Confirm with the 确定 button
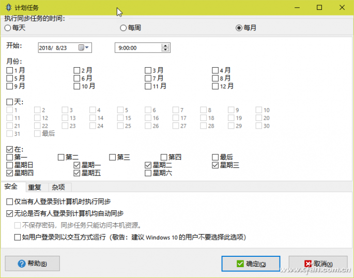This screenshot has height=278, width=354. [251, 264]
